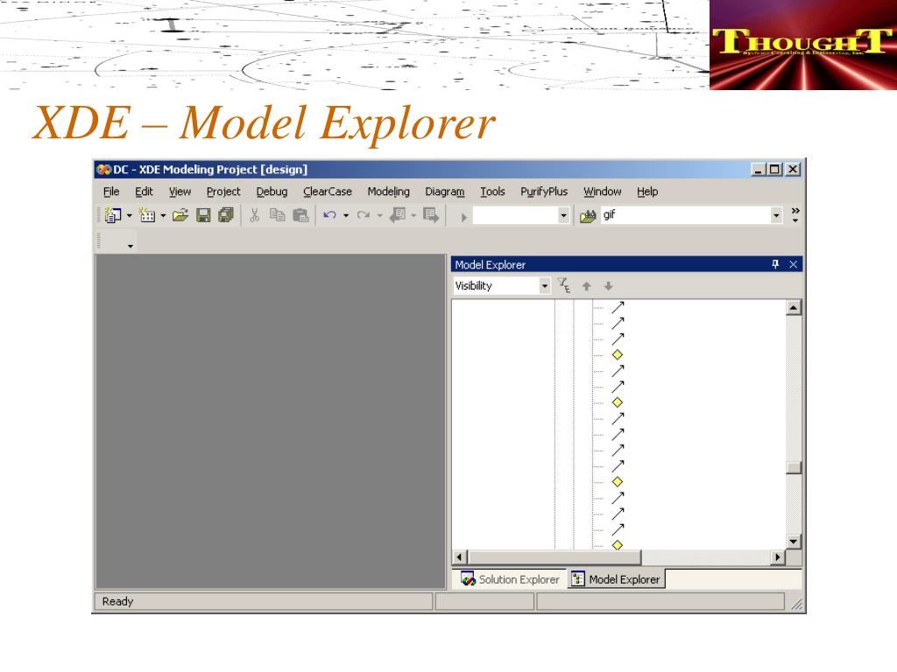Click the Model Explorer scroll right arrow
897x672 pixels.
pos(777,556)
